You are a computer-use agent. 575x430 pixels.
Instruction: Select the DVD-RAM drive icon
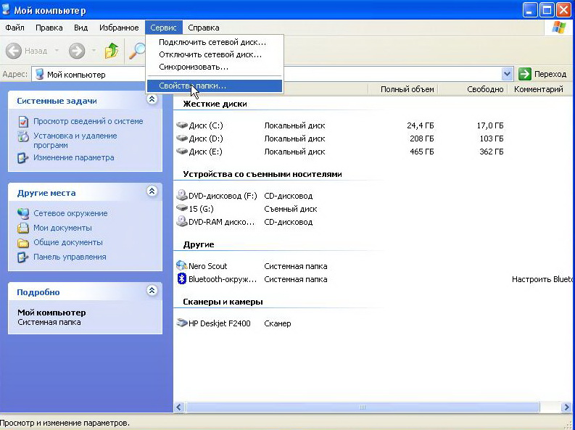point(182,221)
